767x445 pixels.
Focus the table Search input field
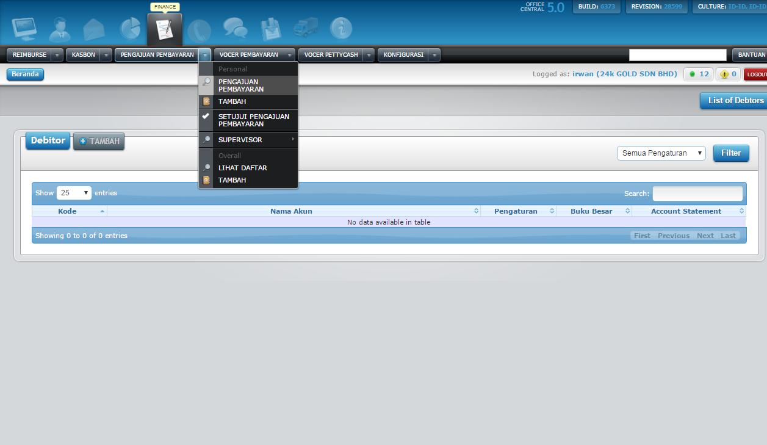(697, 194)
